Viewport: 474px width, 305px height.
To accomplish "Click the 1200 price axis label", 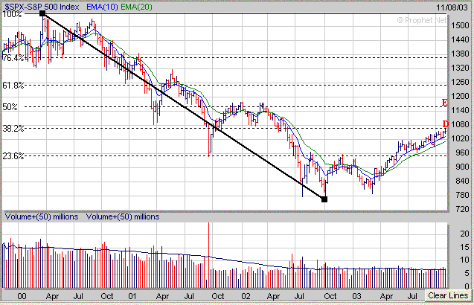I will tap(460, 96).
